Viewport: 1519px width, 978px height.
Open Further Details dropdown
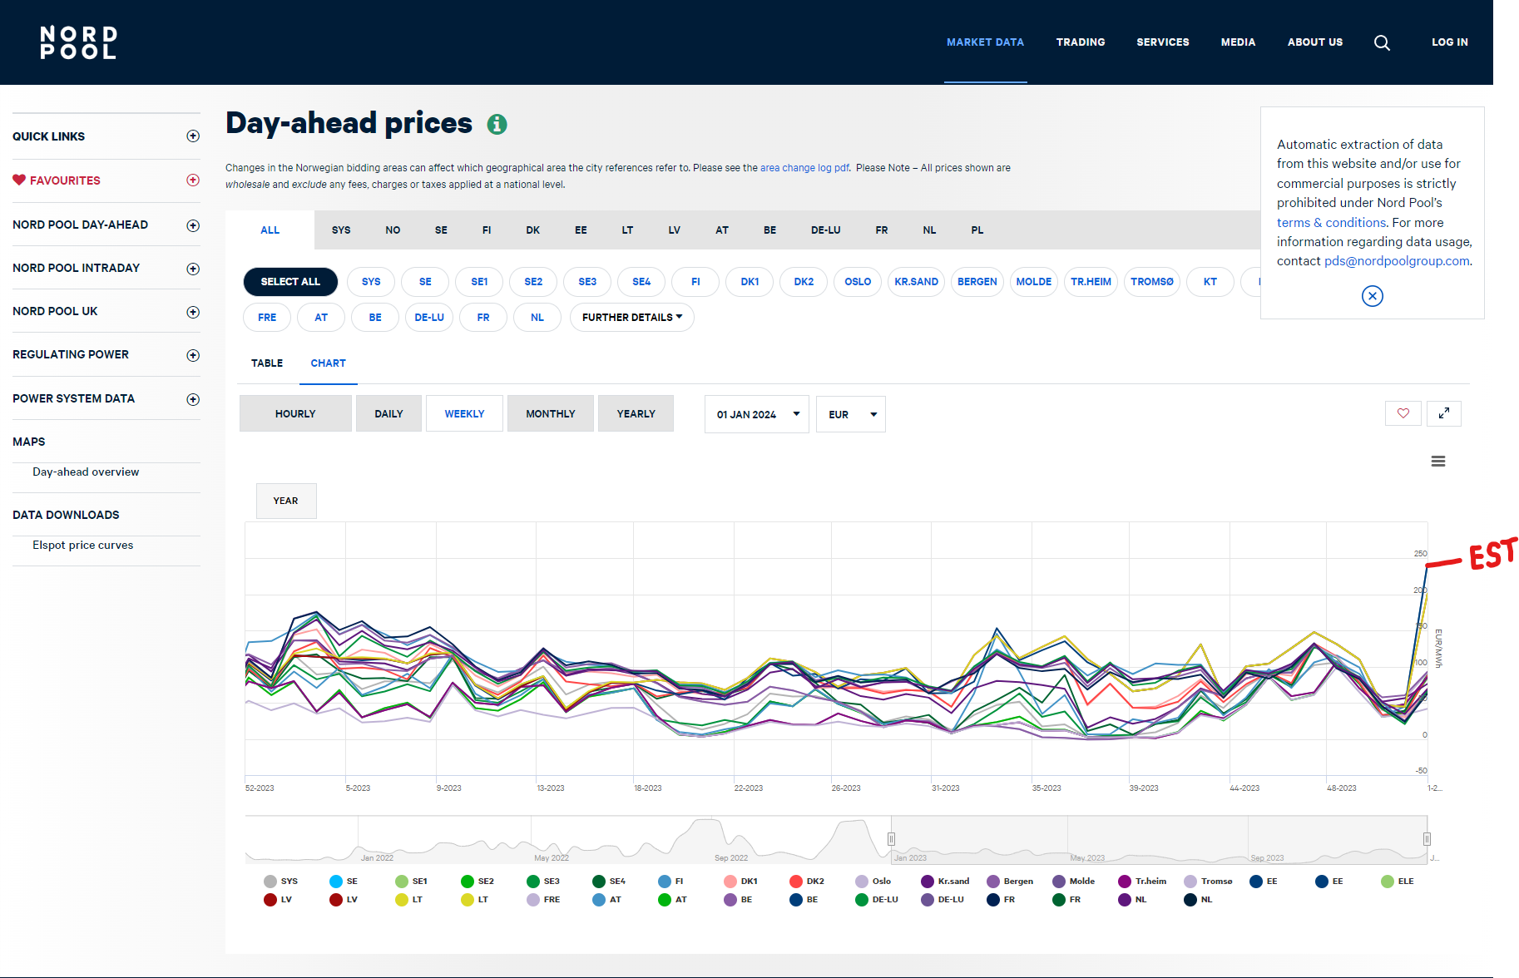click(x=632, y=318)
